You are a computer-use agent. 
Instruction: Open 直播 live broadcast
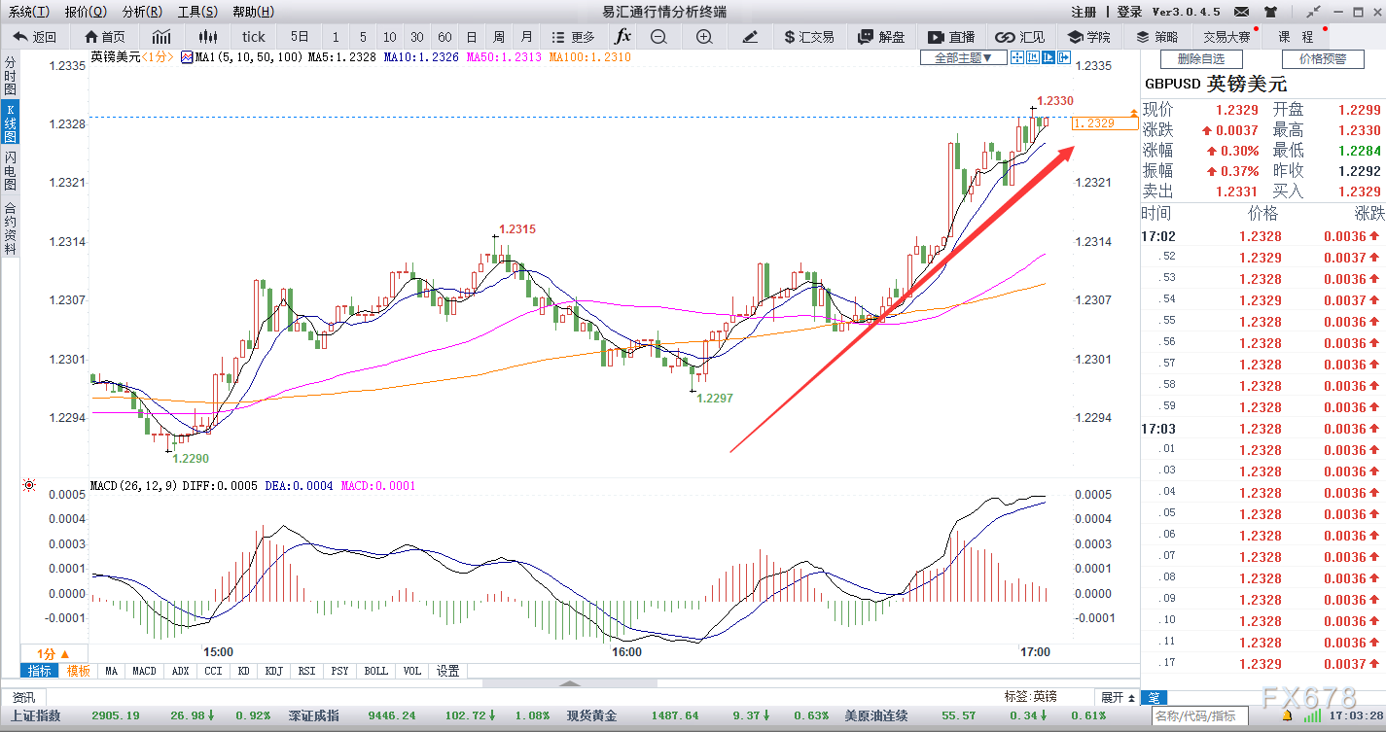coord(951,37)
